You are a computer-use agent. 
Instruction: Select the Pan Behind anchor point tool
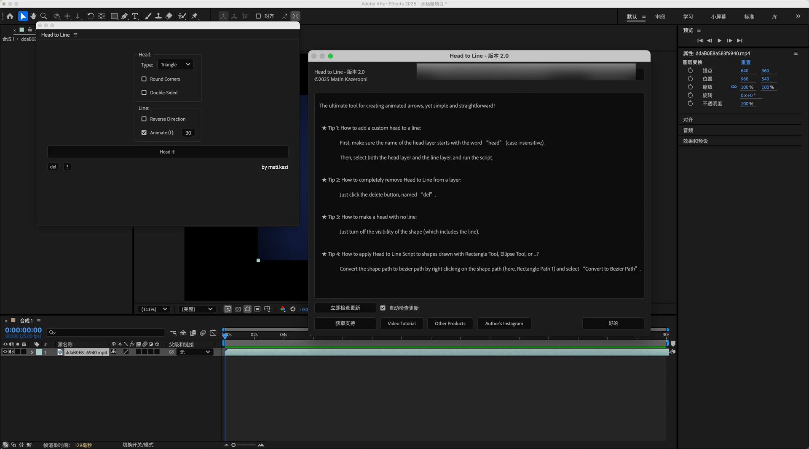click(x=101, y=16)
